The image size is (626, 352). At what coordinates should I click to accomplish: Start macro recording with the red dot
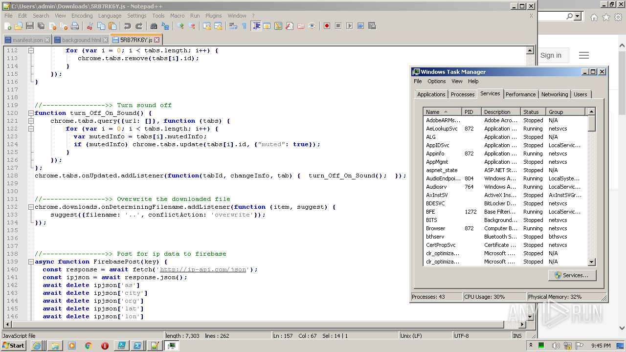point(327,26)
